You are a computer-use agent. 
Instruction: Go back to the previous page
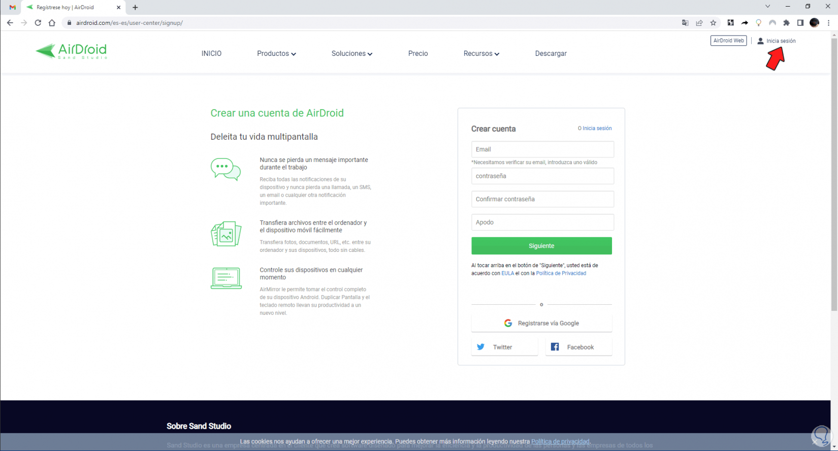(x=10, y=23)
